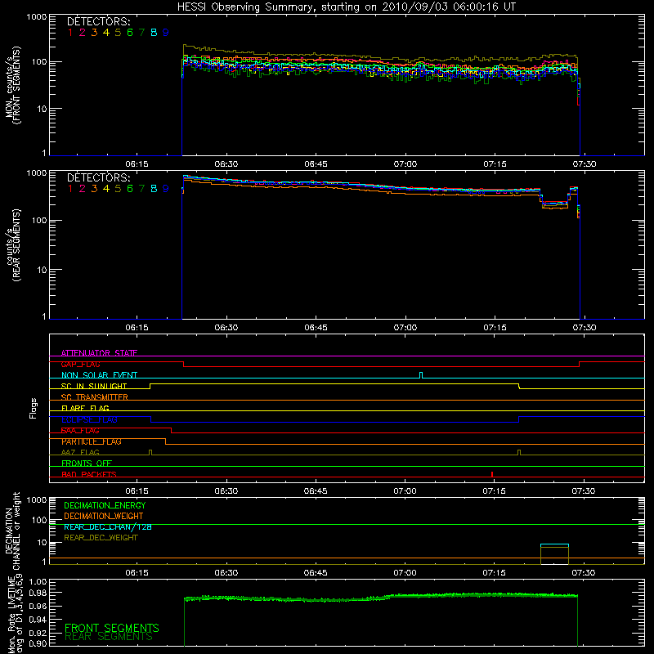This screenshot has height=654, width=654.
Task: Click the 06:30 tick label under front segments plot
Action: [226, 164]
